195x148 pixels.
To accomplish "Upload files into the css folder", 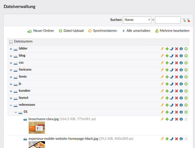I will 186,63.
